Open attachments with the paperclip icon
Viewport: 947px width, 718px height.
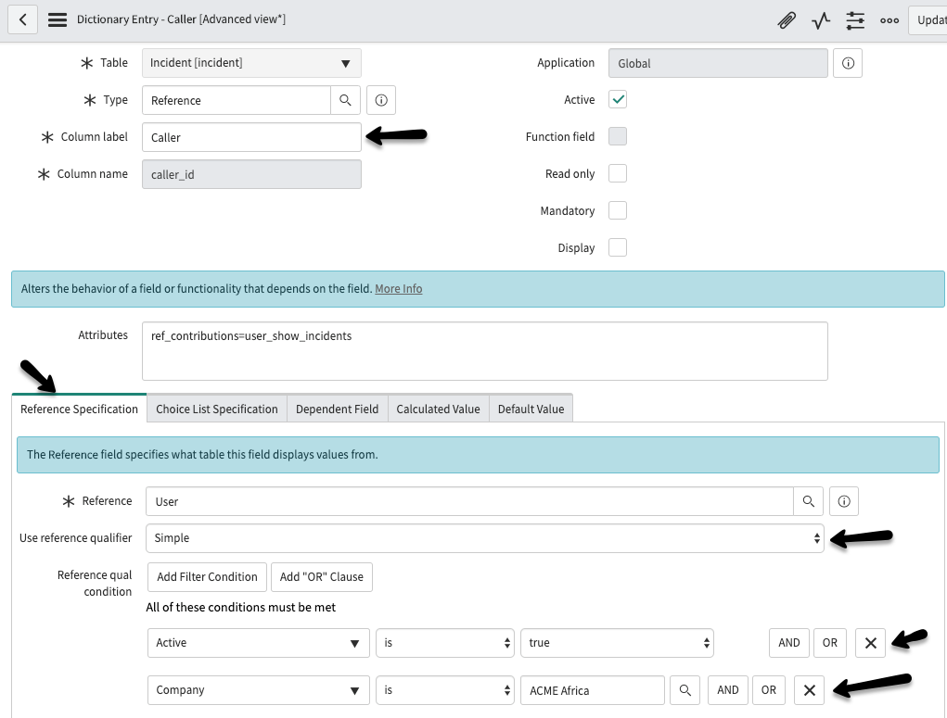point(786,19)
